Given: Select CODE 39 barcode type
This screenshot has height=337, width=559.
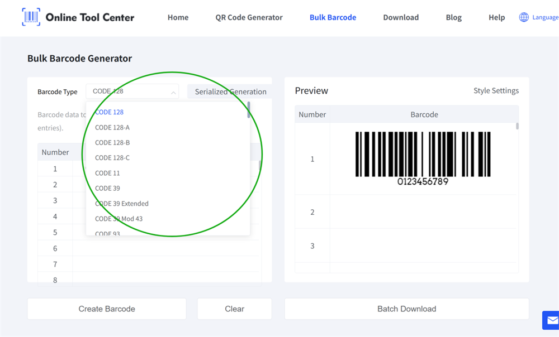Looking at the screenshot, I should [x=107, y=189].
